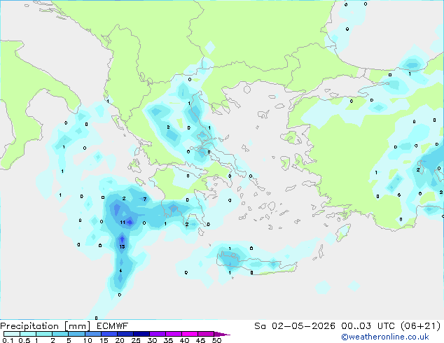
Task: Click the "35" legend scale label
Action: click(168, 340)
